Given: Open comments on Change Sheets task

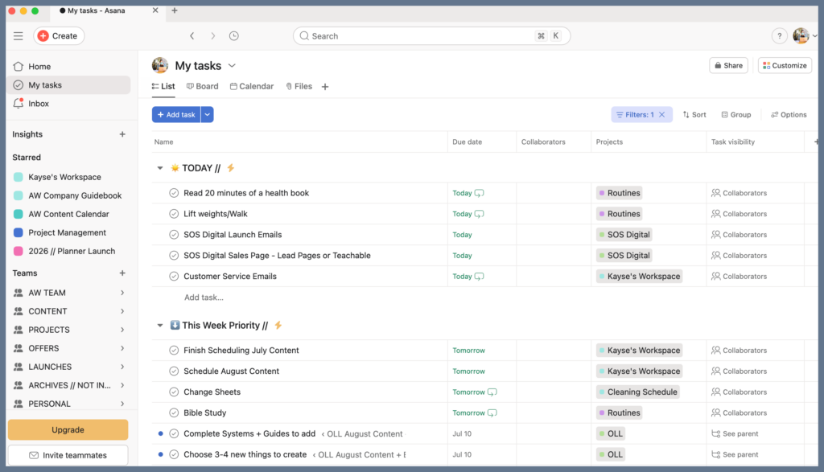Looking at the screenshot, I should click(x=492, y=392).
